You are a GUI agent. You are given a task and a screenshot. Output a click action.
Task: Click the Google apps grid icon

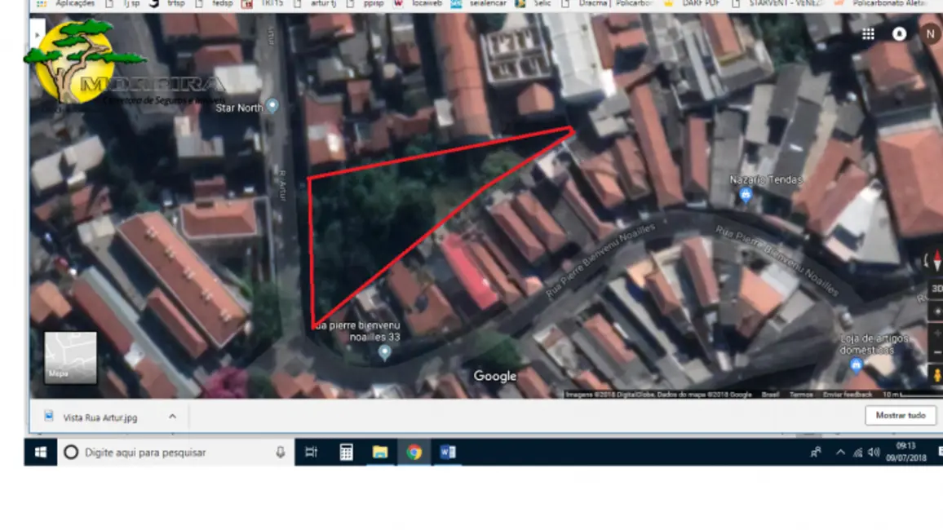[867, 34]
